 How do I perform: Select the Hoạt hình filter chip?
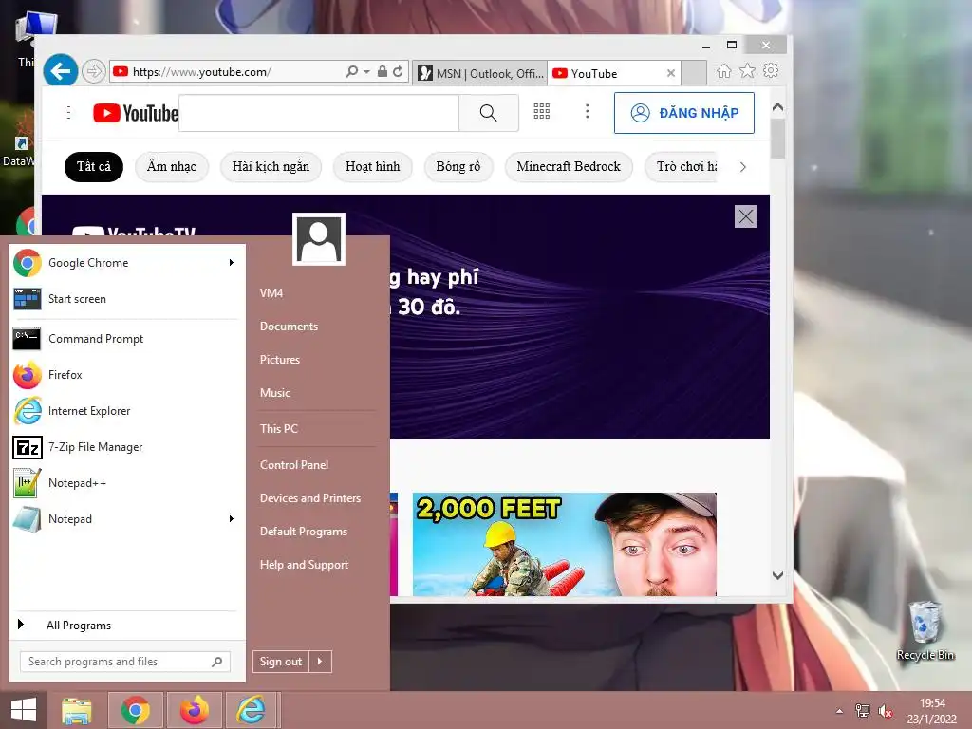[372, 167]
